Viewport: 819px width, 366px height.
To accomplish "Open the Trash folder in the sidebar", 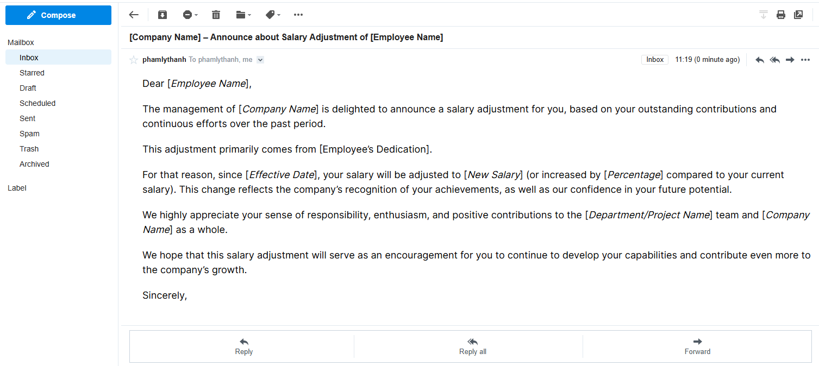I will (29, 149).
